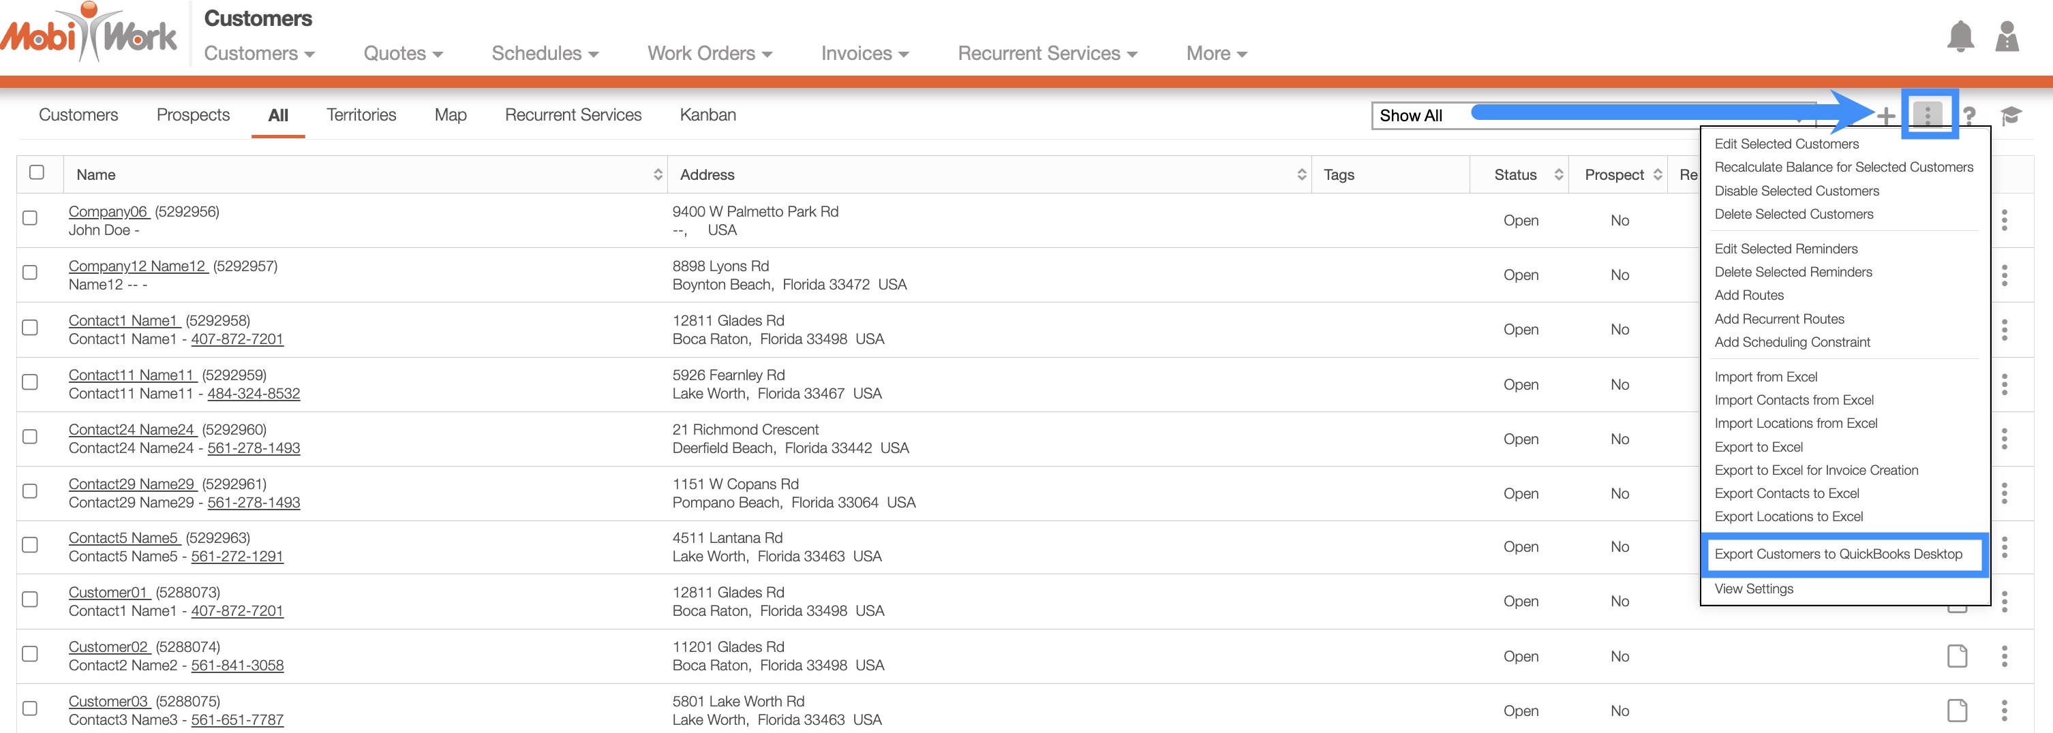Select the Contact24 Name24 row checkbox
Viewport: 2053px width, 733px height.
(x=30, y=437)
